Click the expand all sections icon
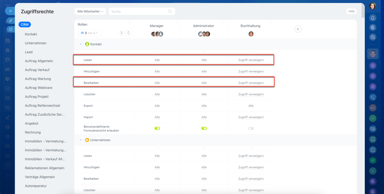This screenshot has width=384, height=194. pos(128,33)
